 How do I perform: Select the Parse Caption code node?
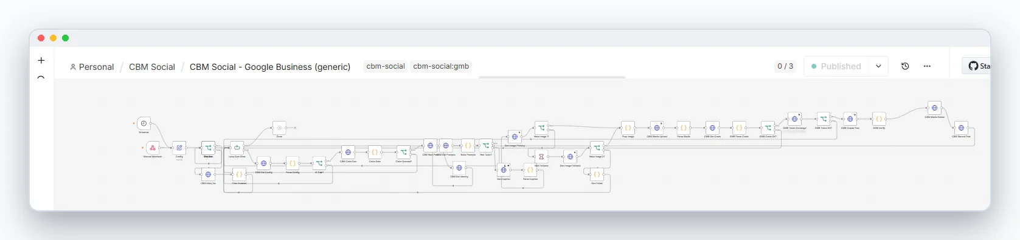(x=530, y=170)
